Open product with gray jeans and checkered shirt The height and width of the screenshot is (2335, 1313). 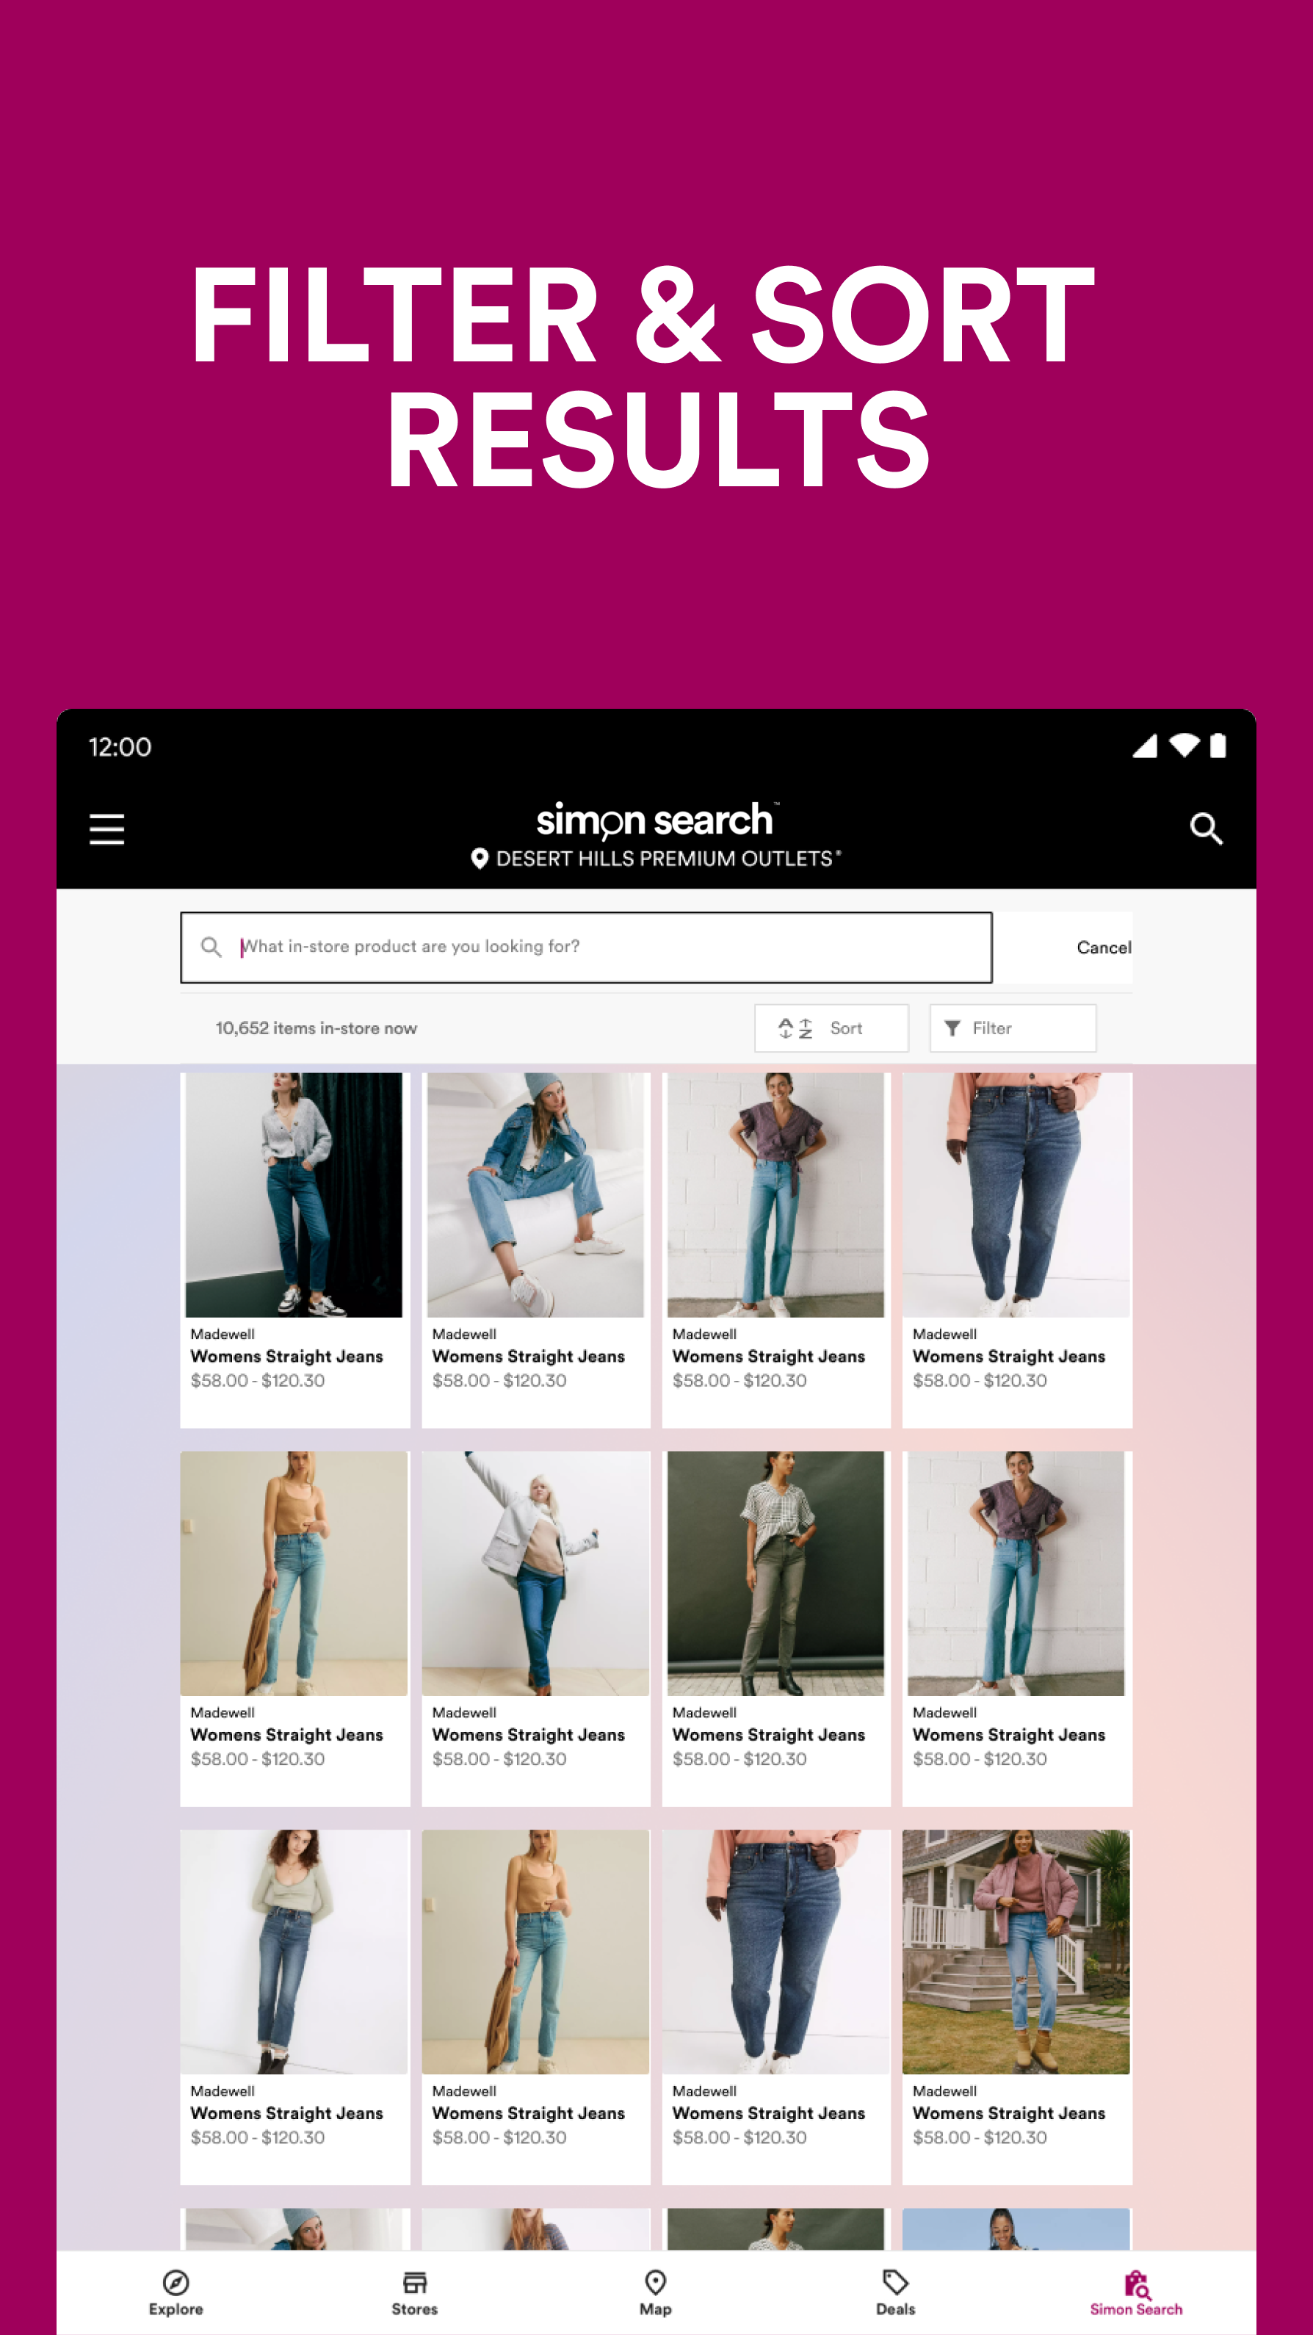(x=775, y=1628)
